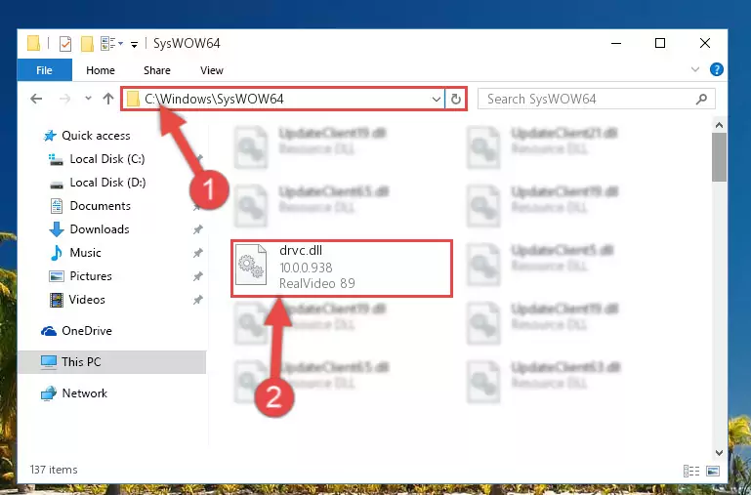Open Help with the blue question icon
751x495 pixels.
click(717, 70)
